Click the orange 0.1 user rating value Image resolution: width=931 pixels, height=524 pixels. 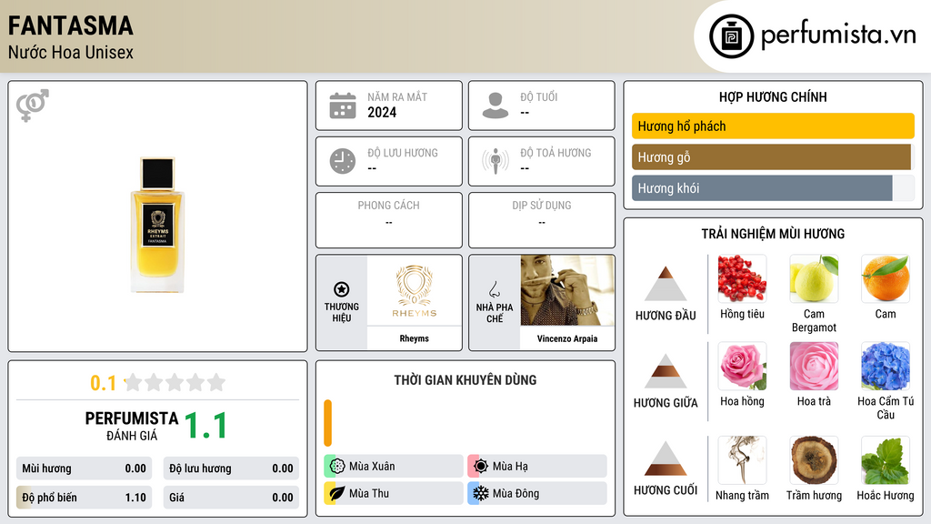click(103, 383)
